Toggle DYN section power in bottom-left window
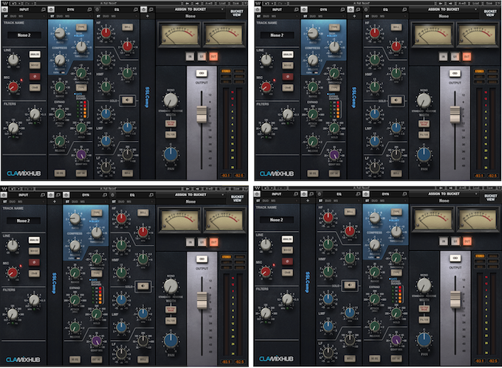This screenshot has width=502, height=368. (x=66, y=195)
